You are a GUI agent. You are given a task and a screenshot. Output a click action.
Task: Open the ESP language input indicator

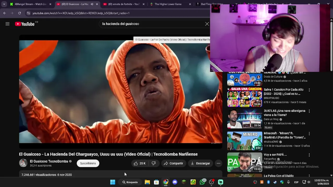click(x=296, y=182)
